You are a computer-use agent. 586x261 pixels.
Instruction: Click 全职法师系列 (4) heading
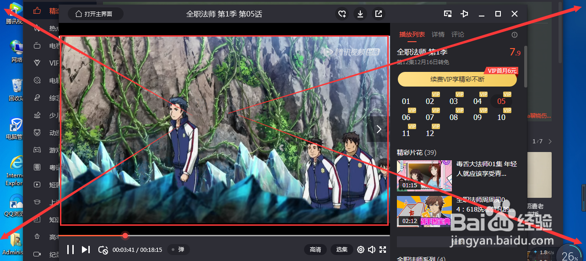pyautogui.click(x=421, y=259)
